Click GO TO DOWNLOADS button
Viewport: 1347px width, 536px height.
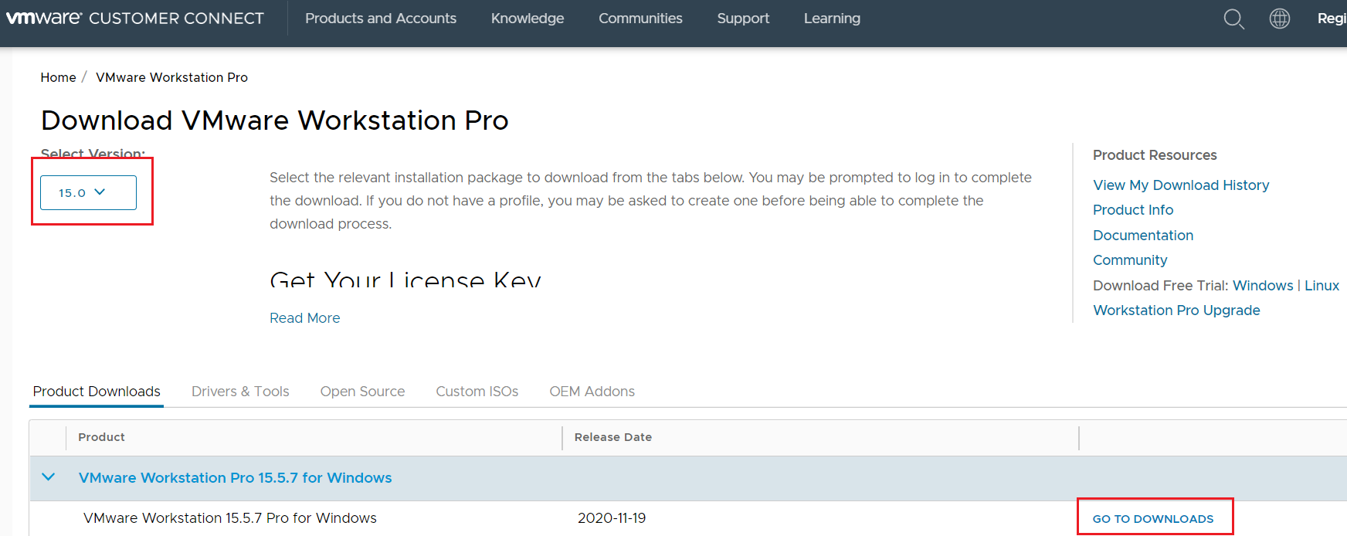click(x=1153, y=518)
